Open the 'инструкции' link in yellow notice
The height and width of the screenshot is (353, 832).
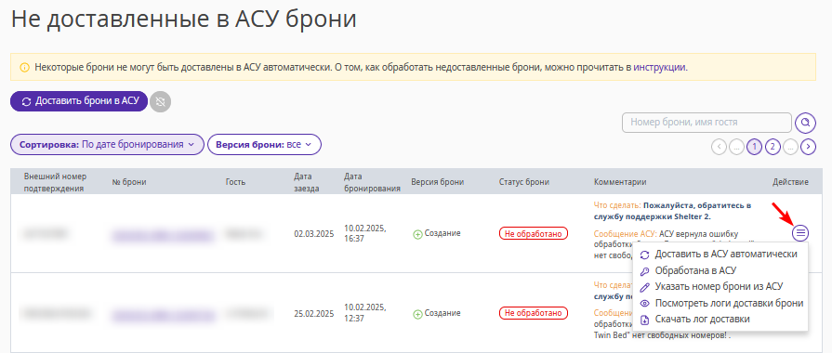[659, 67]
